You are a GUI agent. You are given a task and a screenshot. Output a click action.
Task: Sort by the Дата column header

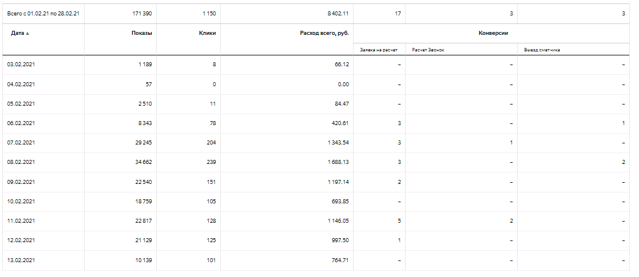(x=17, y=33)
